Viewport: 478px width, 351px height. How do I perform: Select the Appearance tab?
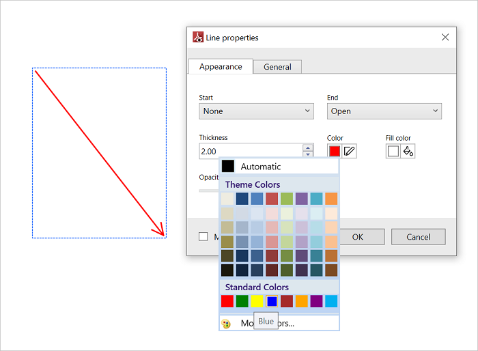(x=221, y=66)
